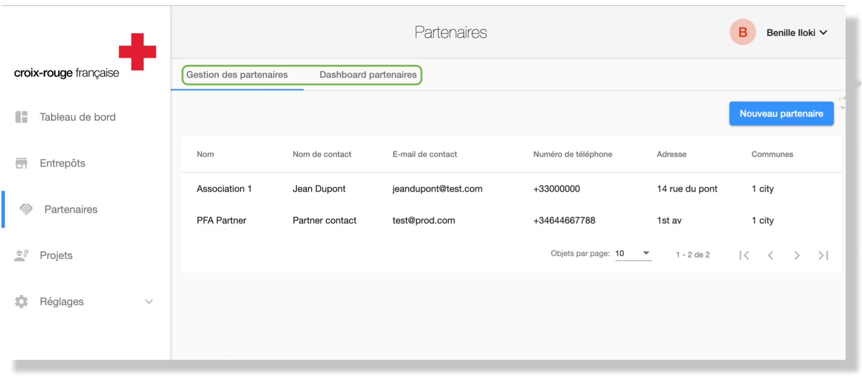Screen dimensions: 862x381
Task: Jump to the last page of results
Action: pos(823,255)
